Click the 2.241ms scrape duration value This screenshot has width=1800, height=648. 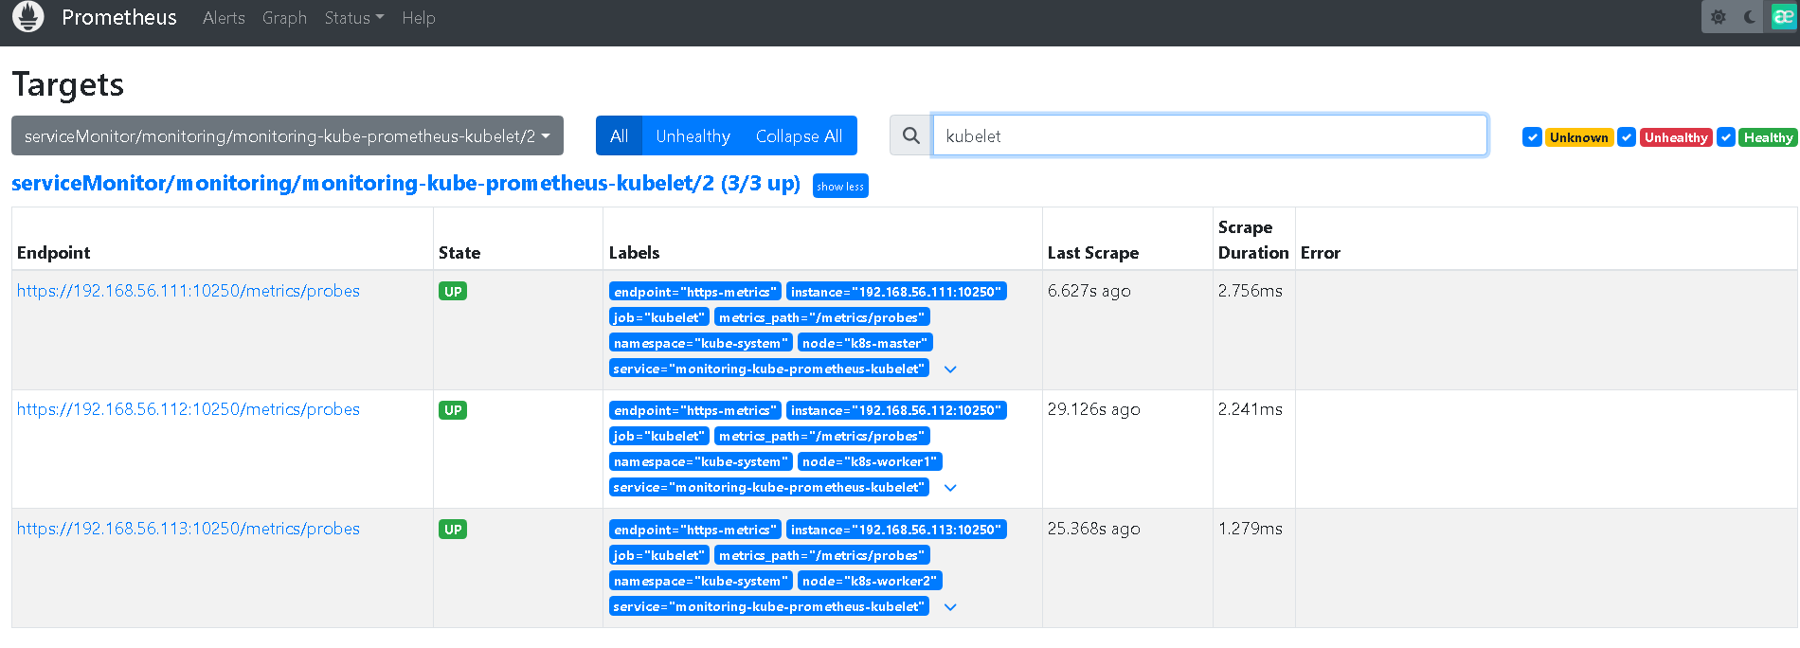(x=1251, y=409)
